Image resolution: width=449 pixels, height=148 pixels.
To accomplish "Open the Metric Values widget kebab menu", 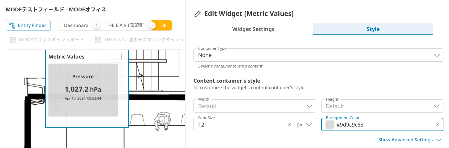I will point(122,57).
